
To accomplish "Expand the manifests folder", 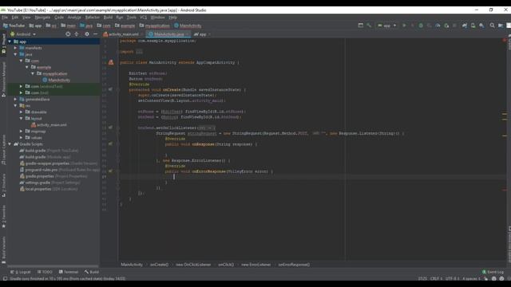I will (x=15, y=48).
